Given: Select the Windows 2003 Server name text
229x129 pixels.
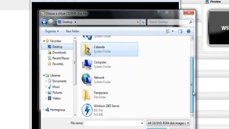Looking at the screenshot, I should click(x=107, y=106).
